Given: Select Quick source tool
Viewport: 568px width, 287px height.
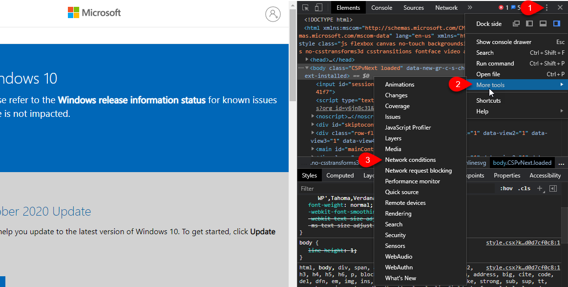Looking at the screenshot, I should 420,192.
